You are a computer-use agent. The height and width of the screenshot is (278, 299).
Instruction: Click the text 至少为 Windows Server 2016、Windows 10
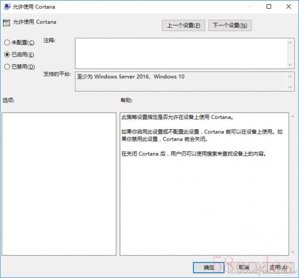click(x=131, y=76)
